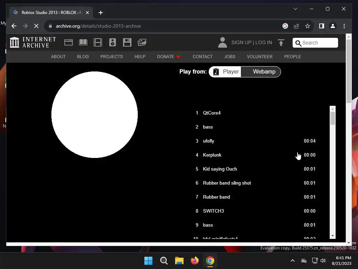
Task: Click the LOG IN link
Action: (264, 42)
